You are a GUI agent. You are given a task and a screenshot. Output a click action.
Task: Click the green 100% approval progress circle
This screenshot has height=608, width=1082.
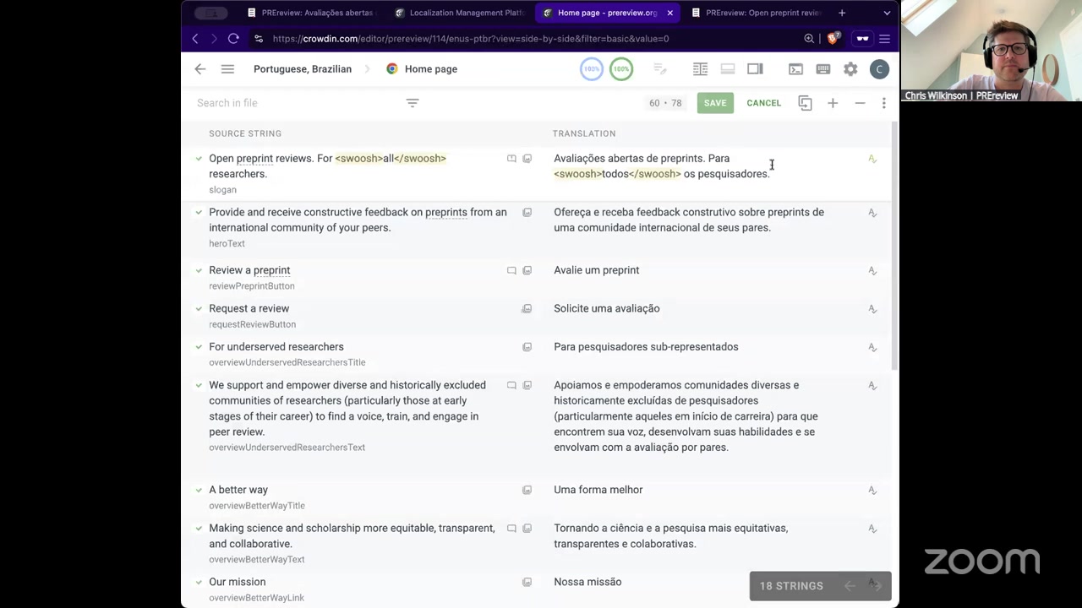tap(621, 69)
